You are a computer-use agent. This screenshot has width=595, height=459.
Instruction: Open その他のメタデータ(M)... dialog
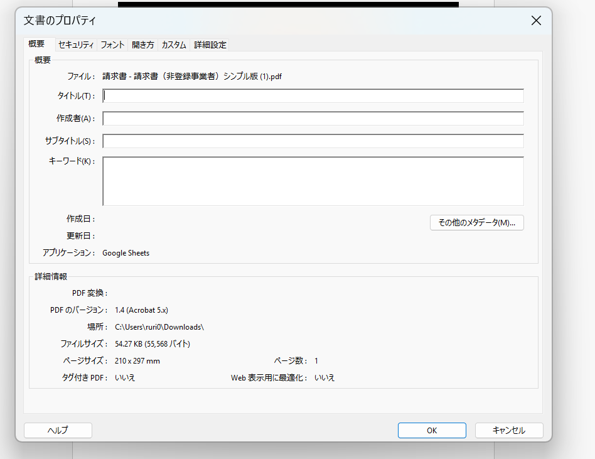pyautogui.click(x=476, y=223)
